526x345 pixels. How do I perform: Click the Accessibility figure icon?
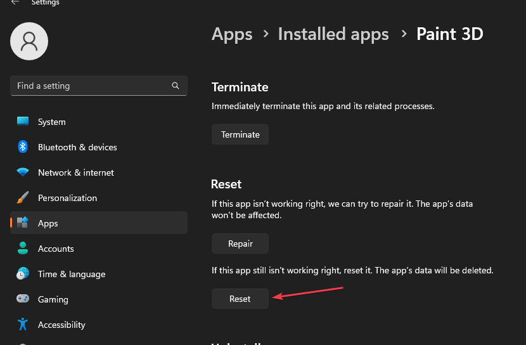[x=23, y=324]
